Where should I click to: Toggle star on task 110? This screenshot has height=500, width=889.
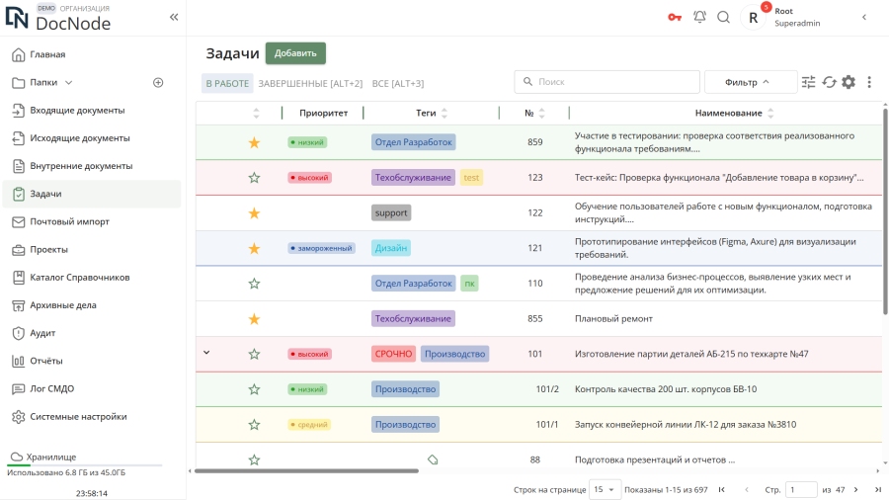pyautogui.click(x=254, y=284)
